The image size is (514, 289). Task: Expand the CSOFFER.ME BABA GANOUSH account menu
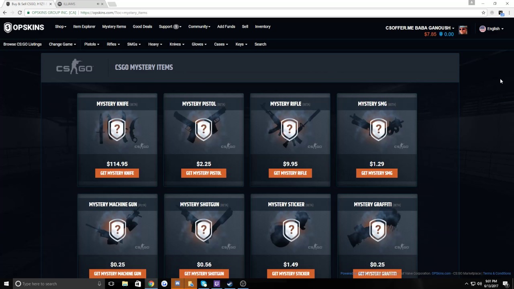(x=420, y=28)
